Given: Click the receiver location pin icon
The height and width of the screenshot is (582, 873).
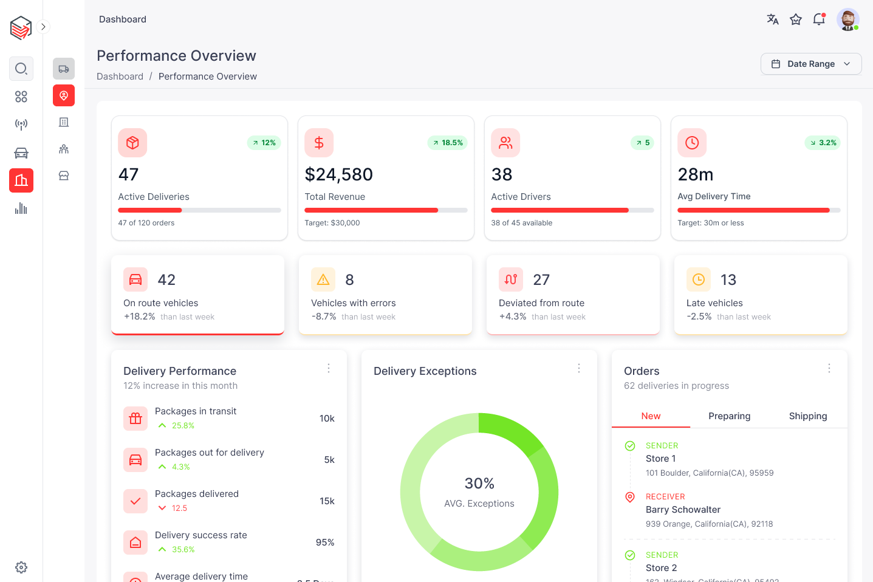Looking at the screenshot, I should coord(630,497).
